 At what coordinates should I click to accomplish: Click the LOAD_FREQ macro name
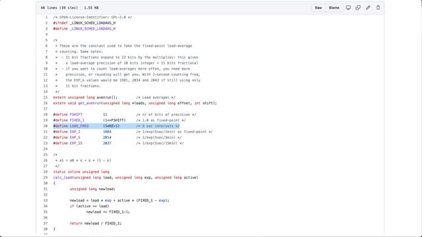tap(79, 126)
